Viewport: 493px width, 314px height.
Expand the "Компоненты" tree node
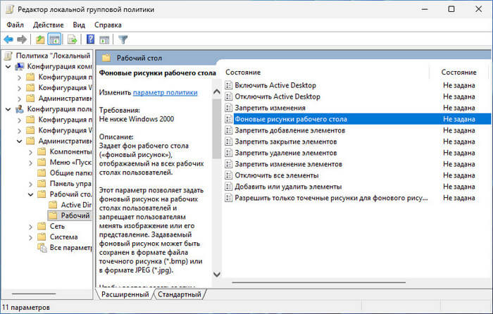click(30, 152)
